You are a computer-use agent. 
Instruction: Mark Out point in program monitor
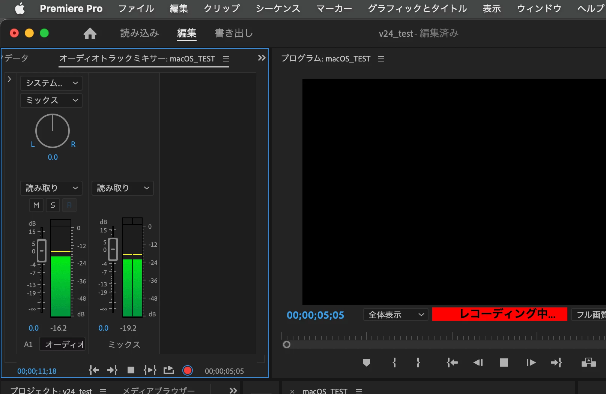click(418, 363)
